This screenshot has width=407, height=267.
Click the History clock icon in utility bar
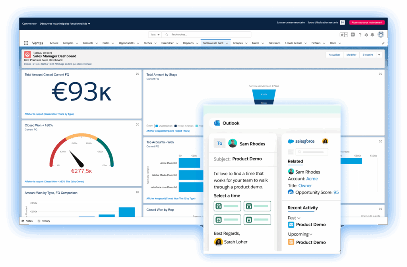click(x=39, y=221)
